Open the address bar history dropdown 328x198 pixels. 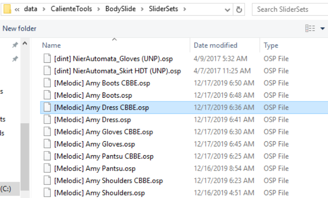[x=228, y=10]
